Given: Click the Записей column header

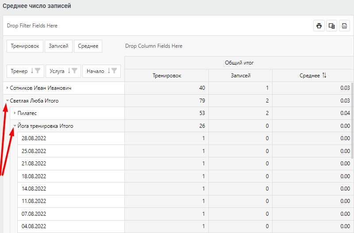Looking at the screenshot, I should 240,76.
